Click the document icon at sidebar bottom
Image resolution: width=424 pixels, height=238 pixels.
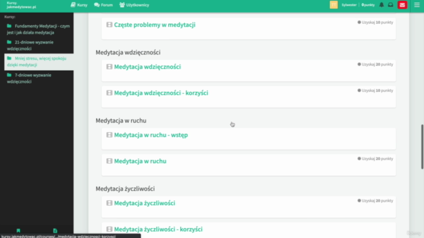point(55,231)
